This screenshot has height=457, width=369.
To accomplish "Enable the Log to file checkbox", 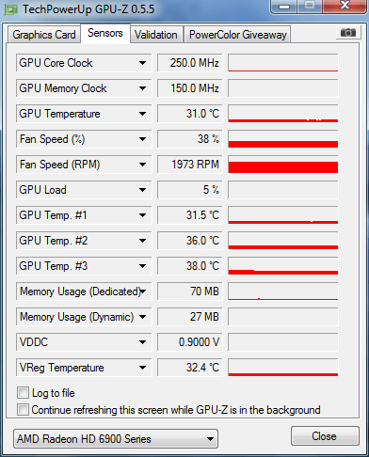I will [x=23, y=392].
